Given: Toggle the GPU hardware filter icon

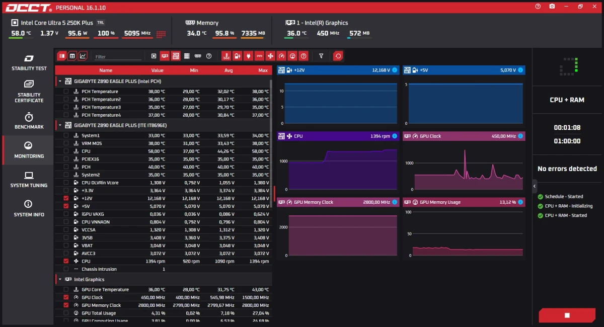Looking at the screenshot, I should point(165,56).
